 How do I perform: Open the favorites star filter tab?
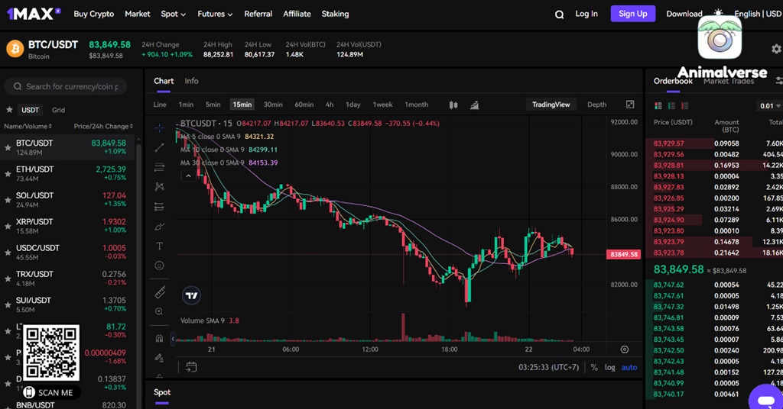9,110
